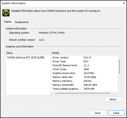Click the Memory bandwidth label
The height and width of the screenshot is (118, 127).
[x=63, y=85]
